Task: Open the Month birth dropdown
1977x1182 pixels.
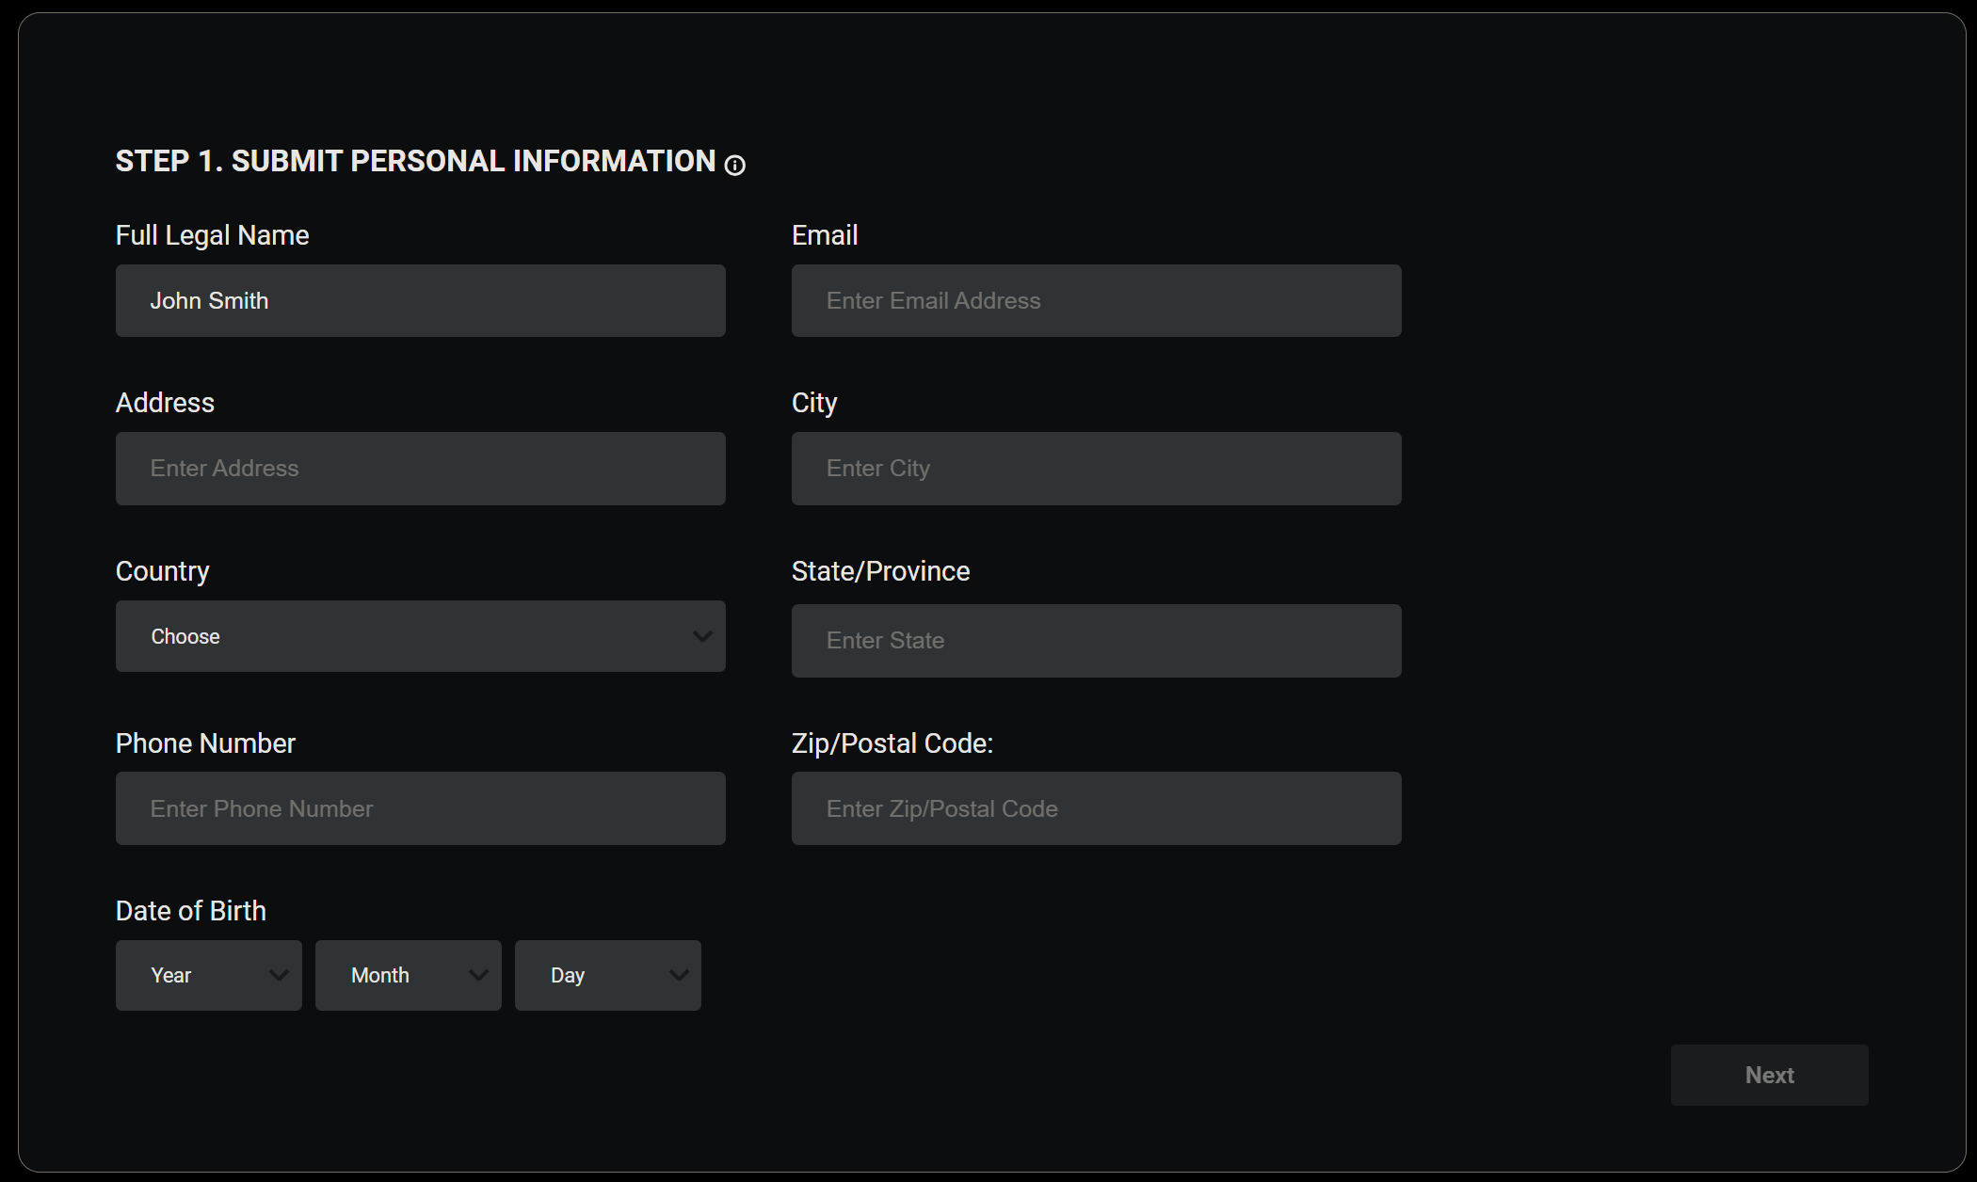Action: [408, 976]
